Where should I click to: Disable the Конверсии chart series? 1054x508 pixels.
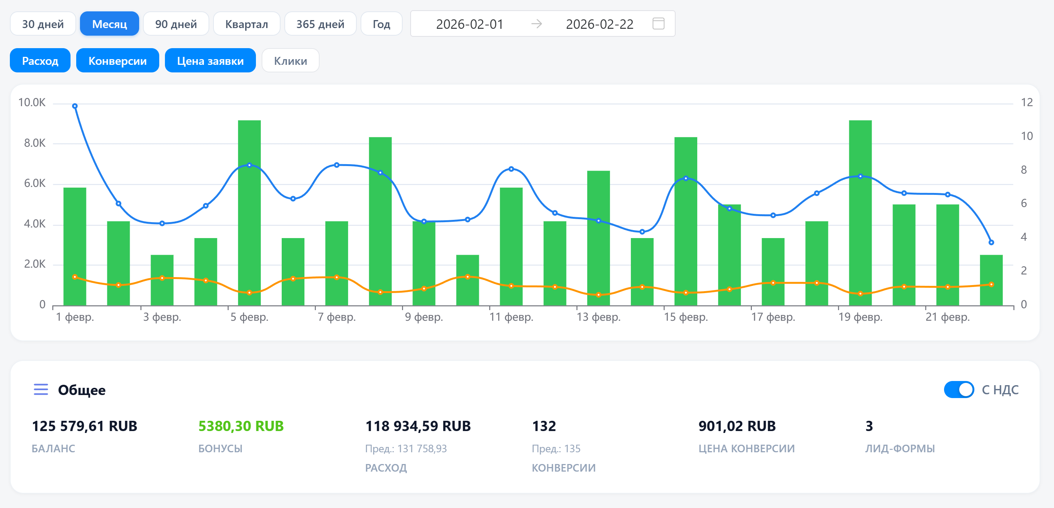coord(118,61)
